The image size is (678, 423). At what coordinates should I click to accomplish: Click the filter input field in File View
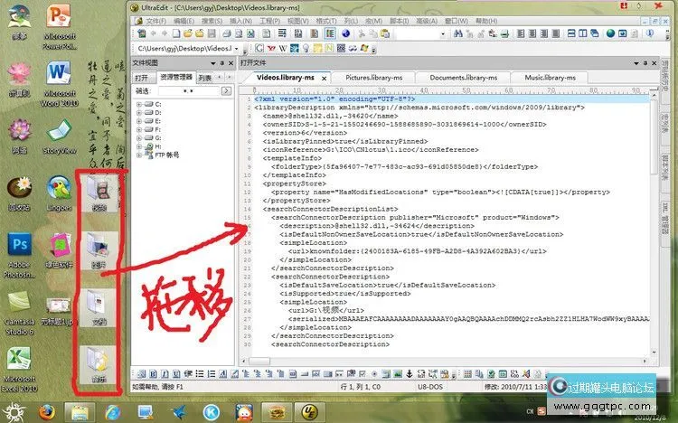189,90
